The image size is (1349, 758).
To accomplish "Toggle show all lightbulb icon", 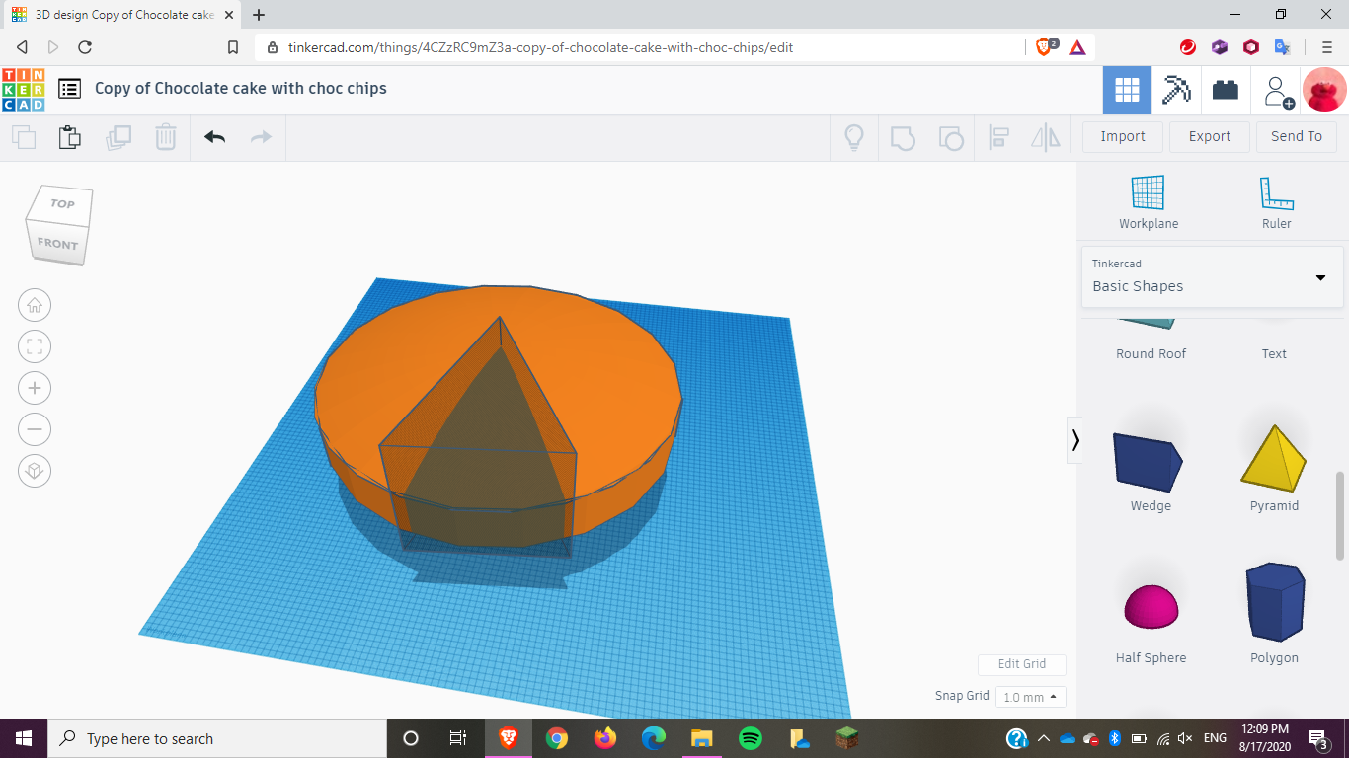I will click(854, 137).
